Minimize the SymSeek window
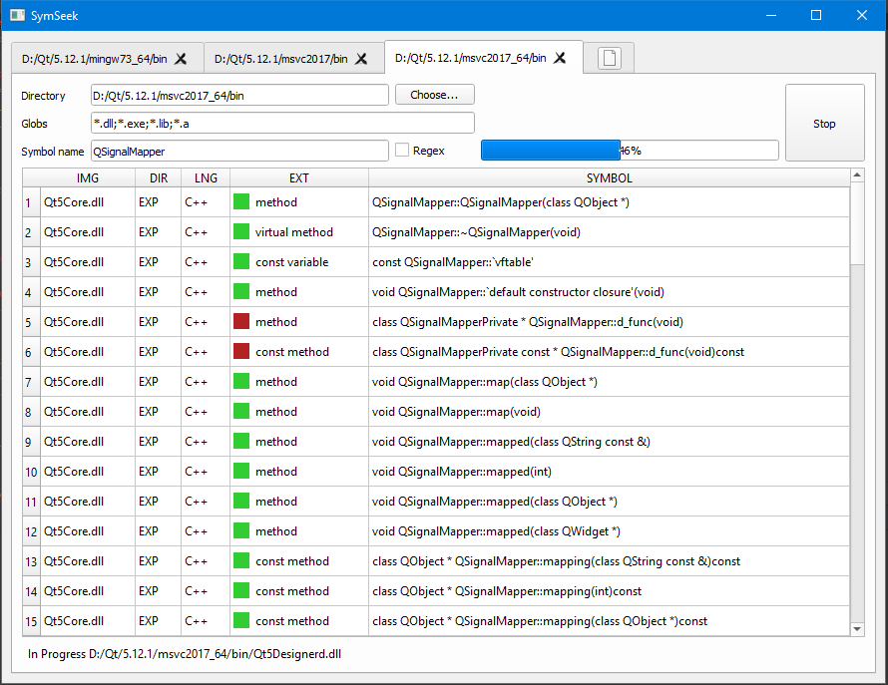Image resolution: width=888 pixels, height=685 pixels. (771, 15)
